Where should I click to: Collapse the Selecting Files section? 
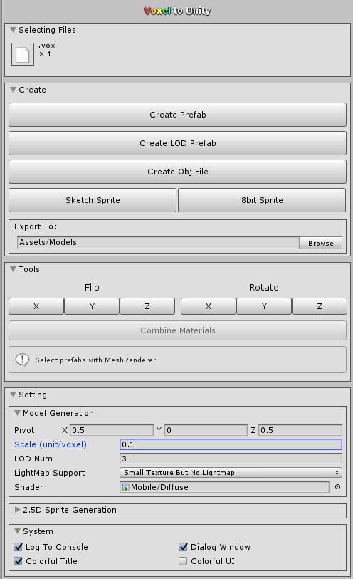(x=14, y=30)
